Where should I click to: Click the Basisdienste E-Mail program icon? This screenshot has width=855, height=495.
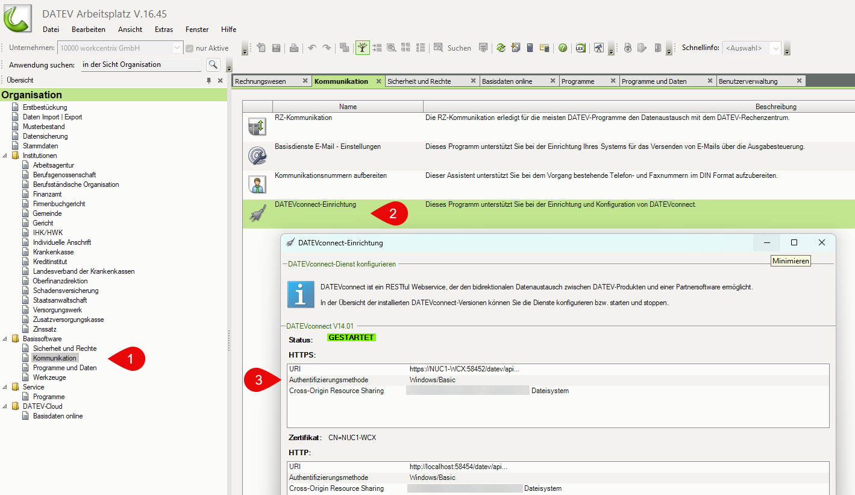pos(257,156)
